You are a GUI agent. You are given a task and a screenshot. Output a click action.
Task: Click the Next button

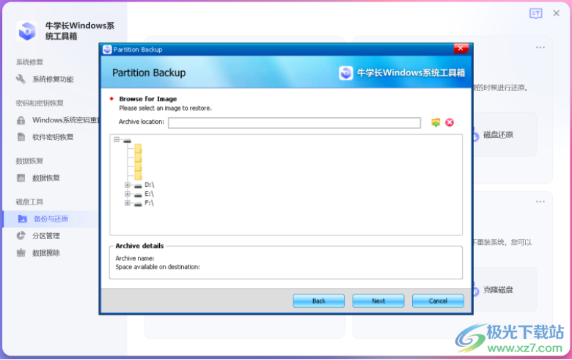(x=378, y=301)
